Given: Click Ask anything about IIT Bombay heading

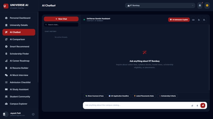Looking at the screenshot, I should point(145,61).
